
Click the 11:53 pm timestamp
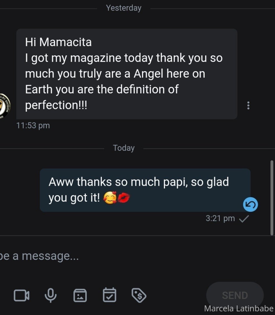(x=33, y=126)
